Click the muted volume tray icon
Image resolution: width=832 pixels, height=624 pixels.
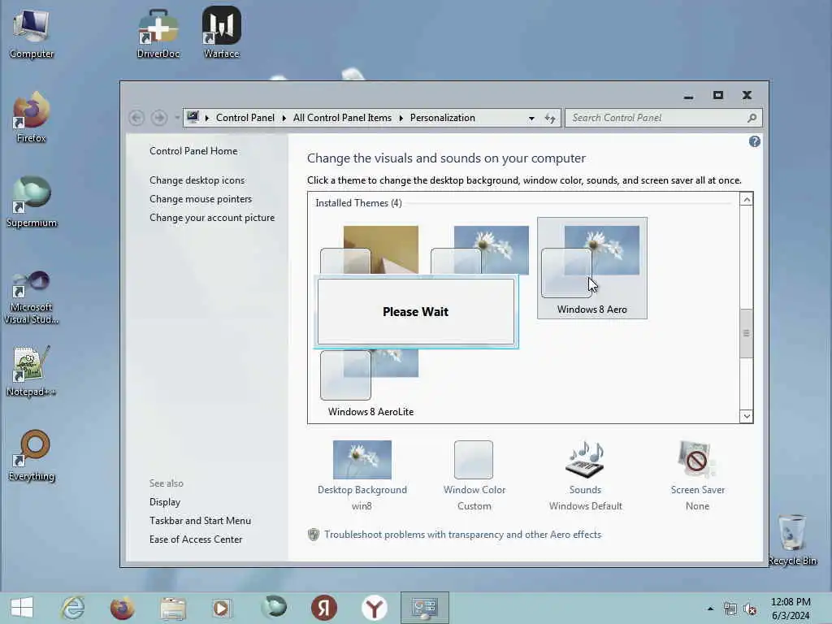click(x=750, y=609)
